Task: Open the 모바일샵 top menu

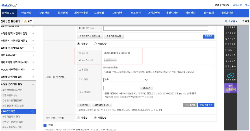Action: tap(99, 13)
